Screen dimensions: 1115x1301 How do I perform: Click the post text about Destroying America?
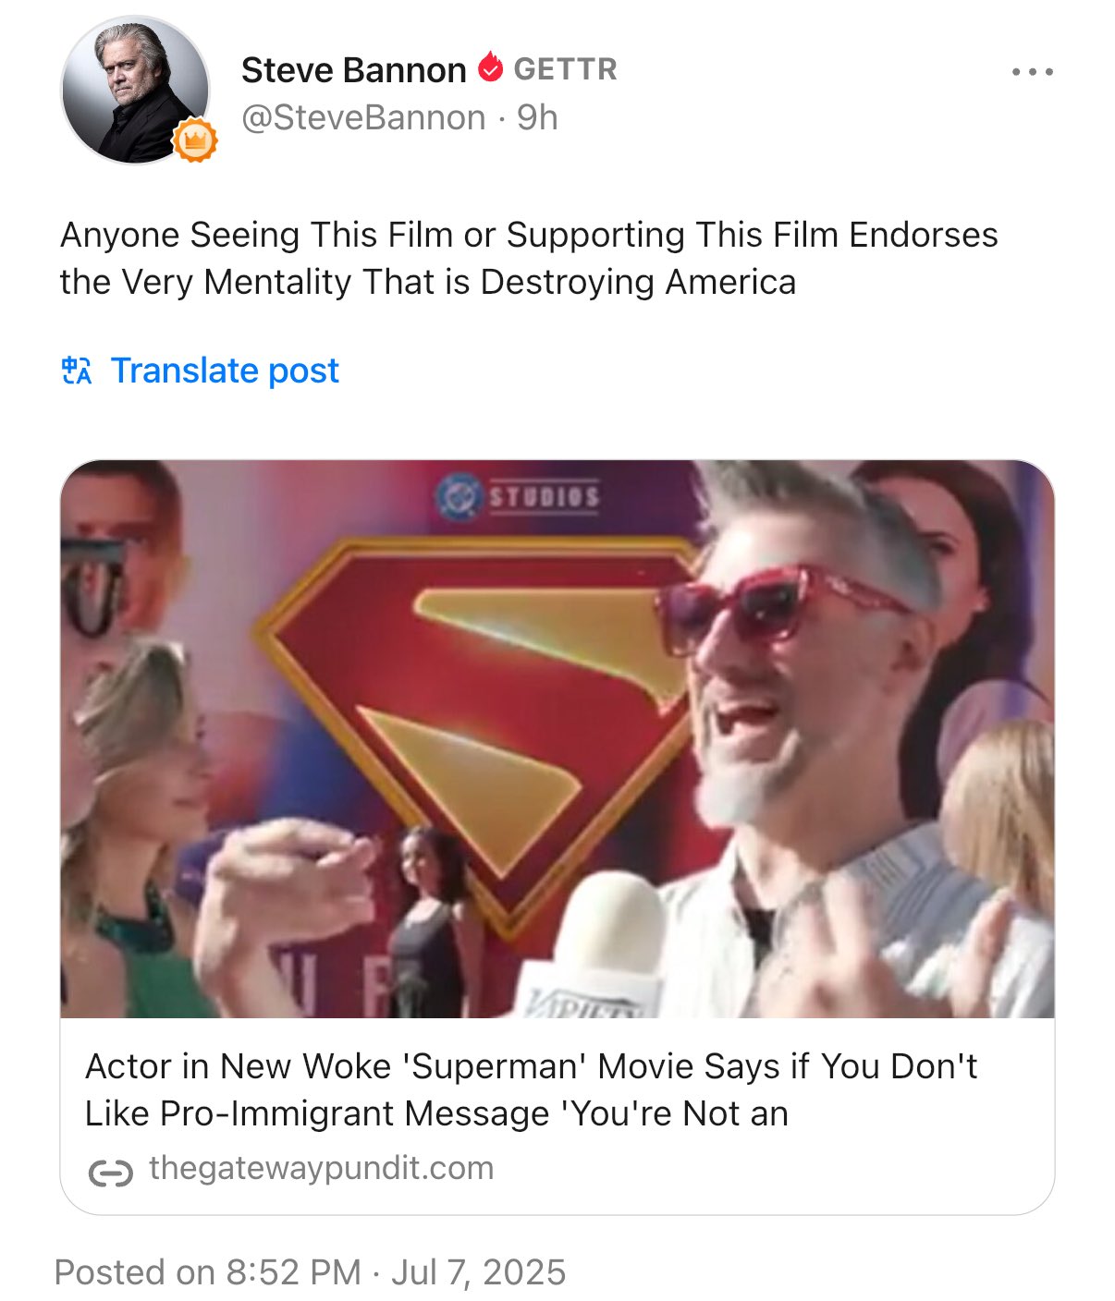click(x=529, y=258)
